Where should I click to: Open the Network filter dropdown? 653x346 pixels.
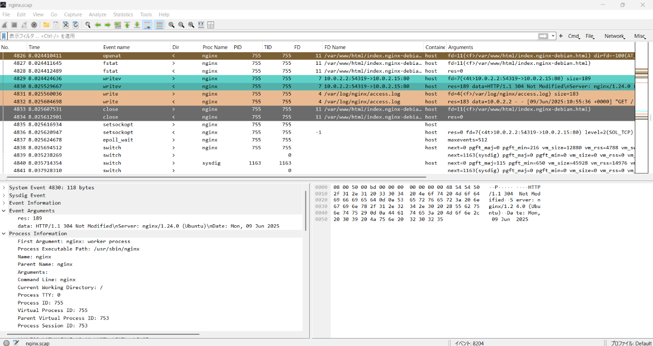point(615,36)
